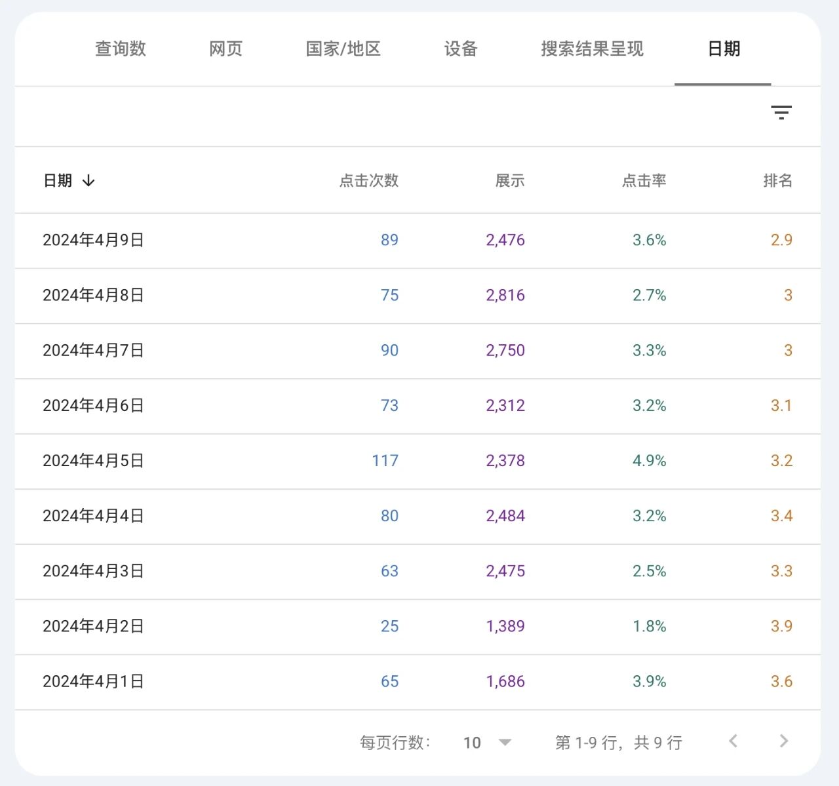The width and height of the screenshot is (839, 786).
Task: Click click-rate value 2.5%
Action: pyautogui.click(x=650, y=571)
